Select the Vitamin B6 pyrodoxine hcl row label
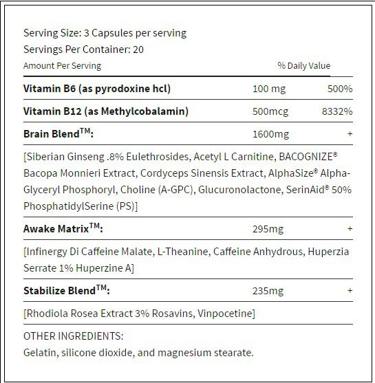 click(97, 89)
